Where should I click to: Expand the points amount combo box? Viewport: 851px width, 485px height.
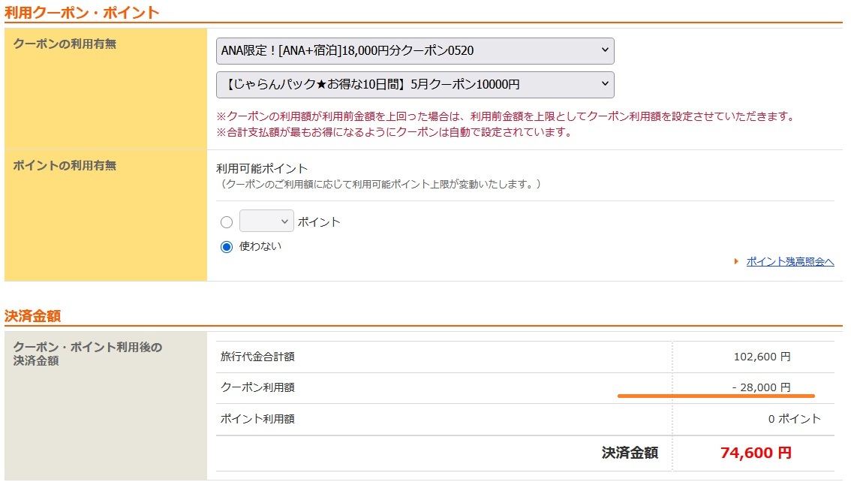click(266, 221)
